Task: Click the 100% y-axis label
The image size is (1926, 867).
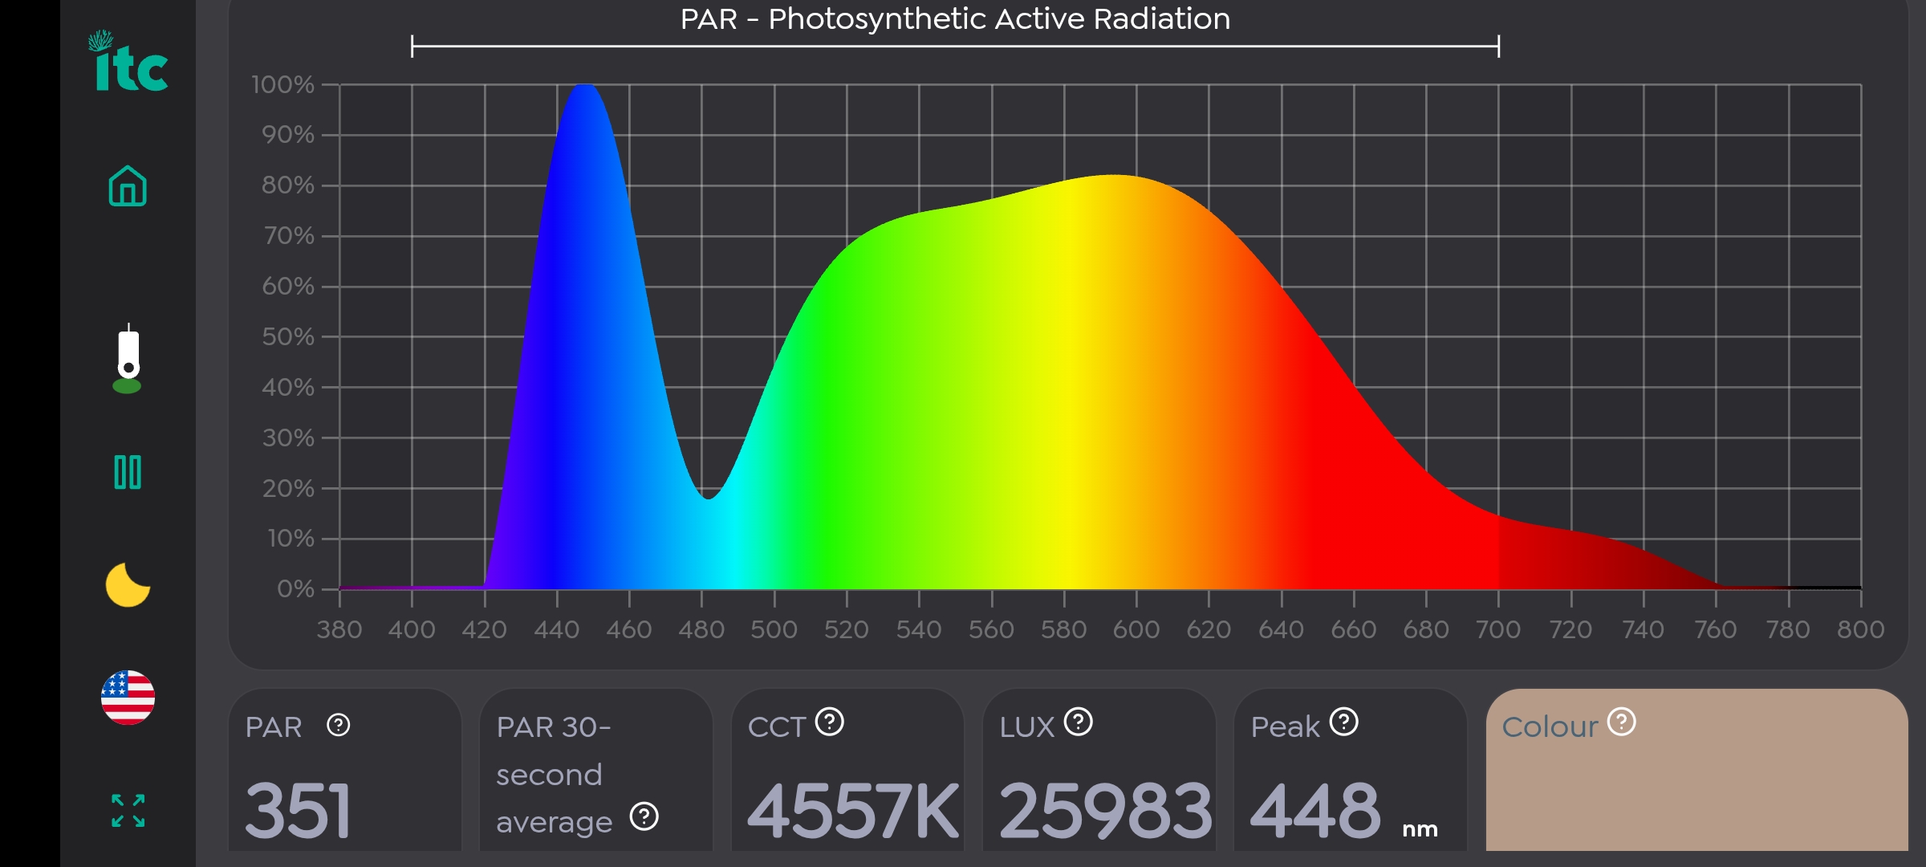Action: (282, 84)
